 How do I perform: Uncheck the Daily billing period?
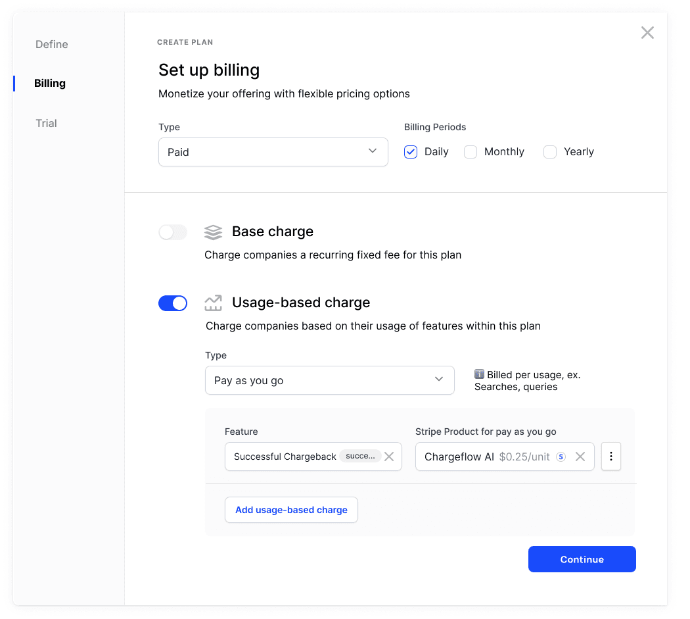point(411,152)
